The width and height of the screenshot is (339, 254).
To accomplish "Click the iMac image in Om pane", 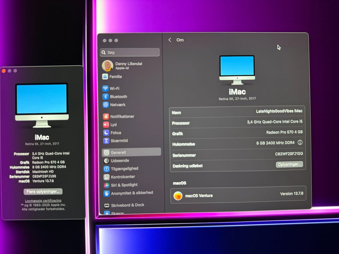I will (237, 70).
